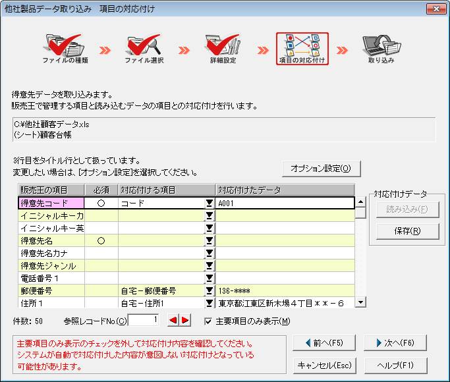Click the ファイル選択 wizard step icon
Screen dimensions: 450x382
[x=144, y=49]
